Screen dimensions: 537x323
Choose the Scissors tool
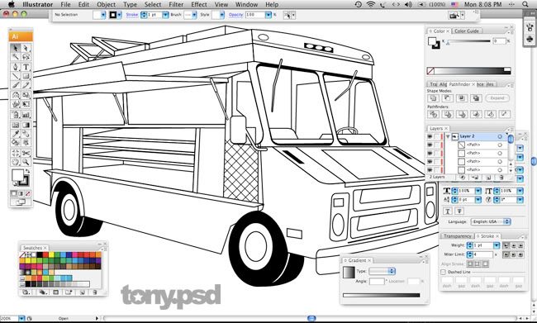26,153
